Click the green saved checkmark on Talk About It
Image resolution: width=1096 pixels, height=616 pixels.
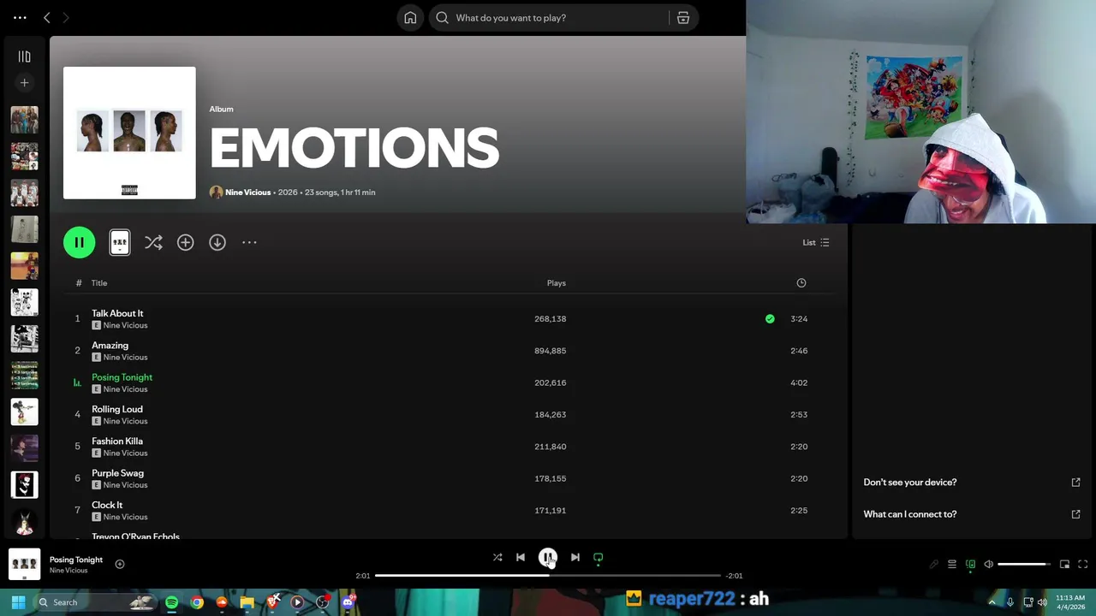[x=770, y=319]
